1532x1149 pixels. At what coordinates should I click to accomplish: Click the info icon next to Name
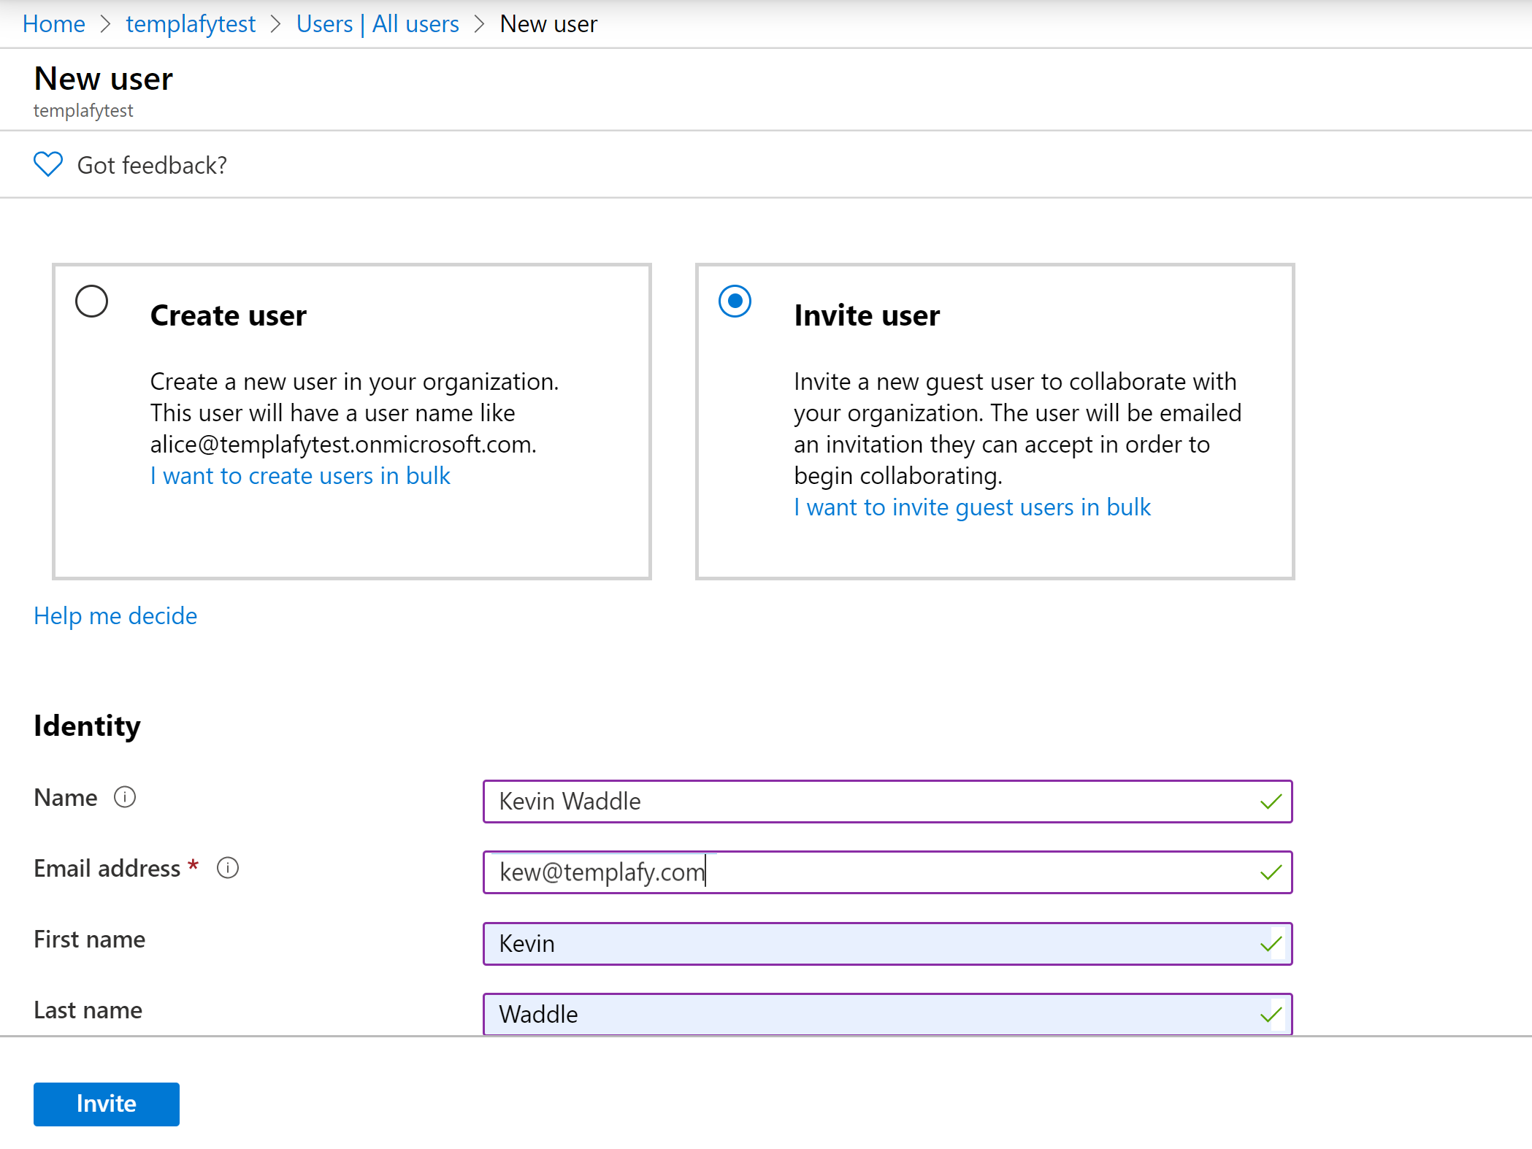(x=125, y=797)
